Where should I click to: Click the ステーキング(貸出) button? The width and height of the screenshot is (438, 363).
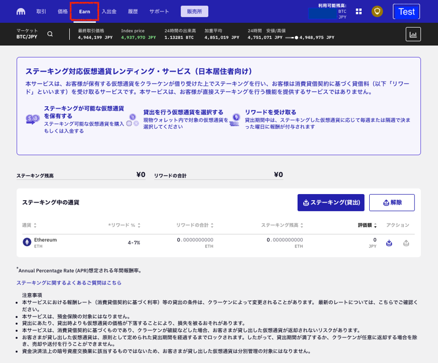coord(331,203)
